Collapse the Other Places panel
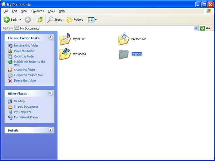The height and width of the screenshot is (161, 215). (x=51, y=93)
